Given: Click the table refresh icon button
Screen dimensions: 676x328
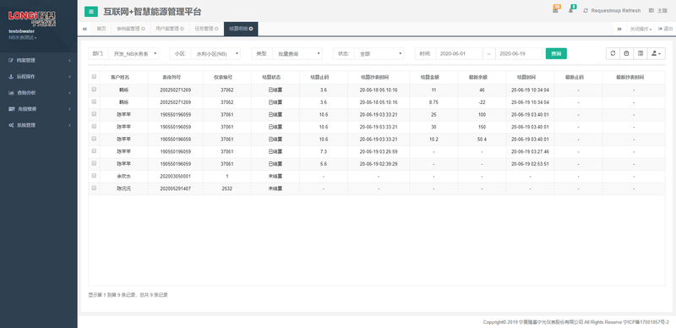Looking at the screenshot, I should [613, 53].
